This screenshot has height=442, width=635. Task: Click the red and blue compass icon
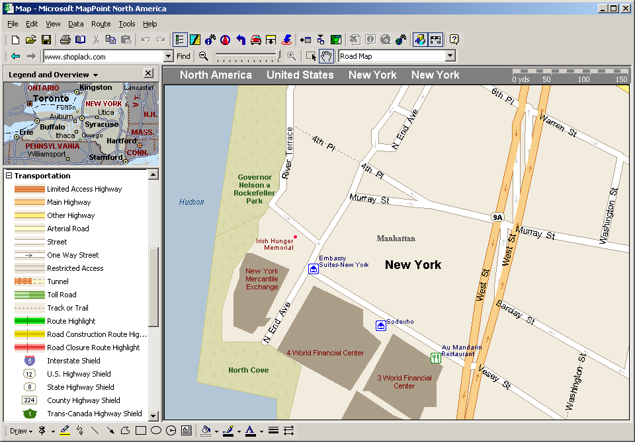(x=225, y=40)
